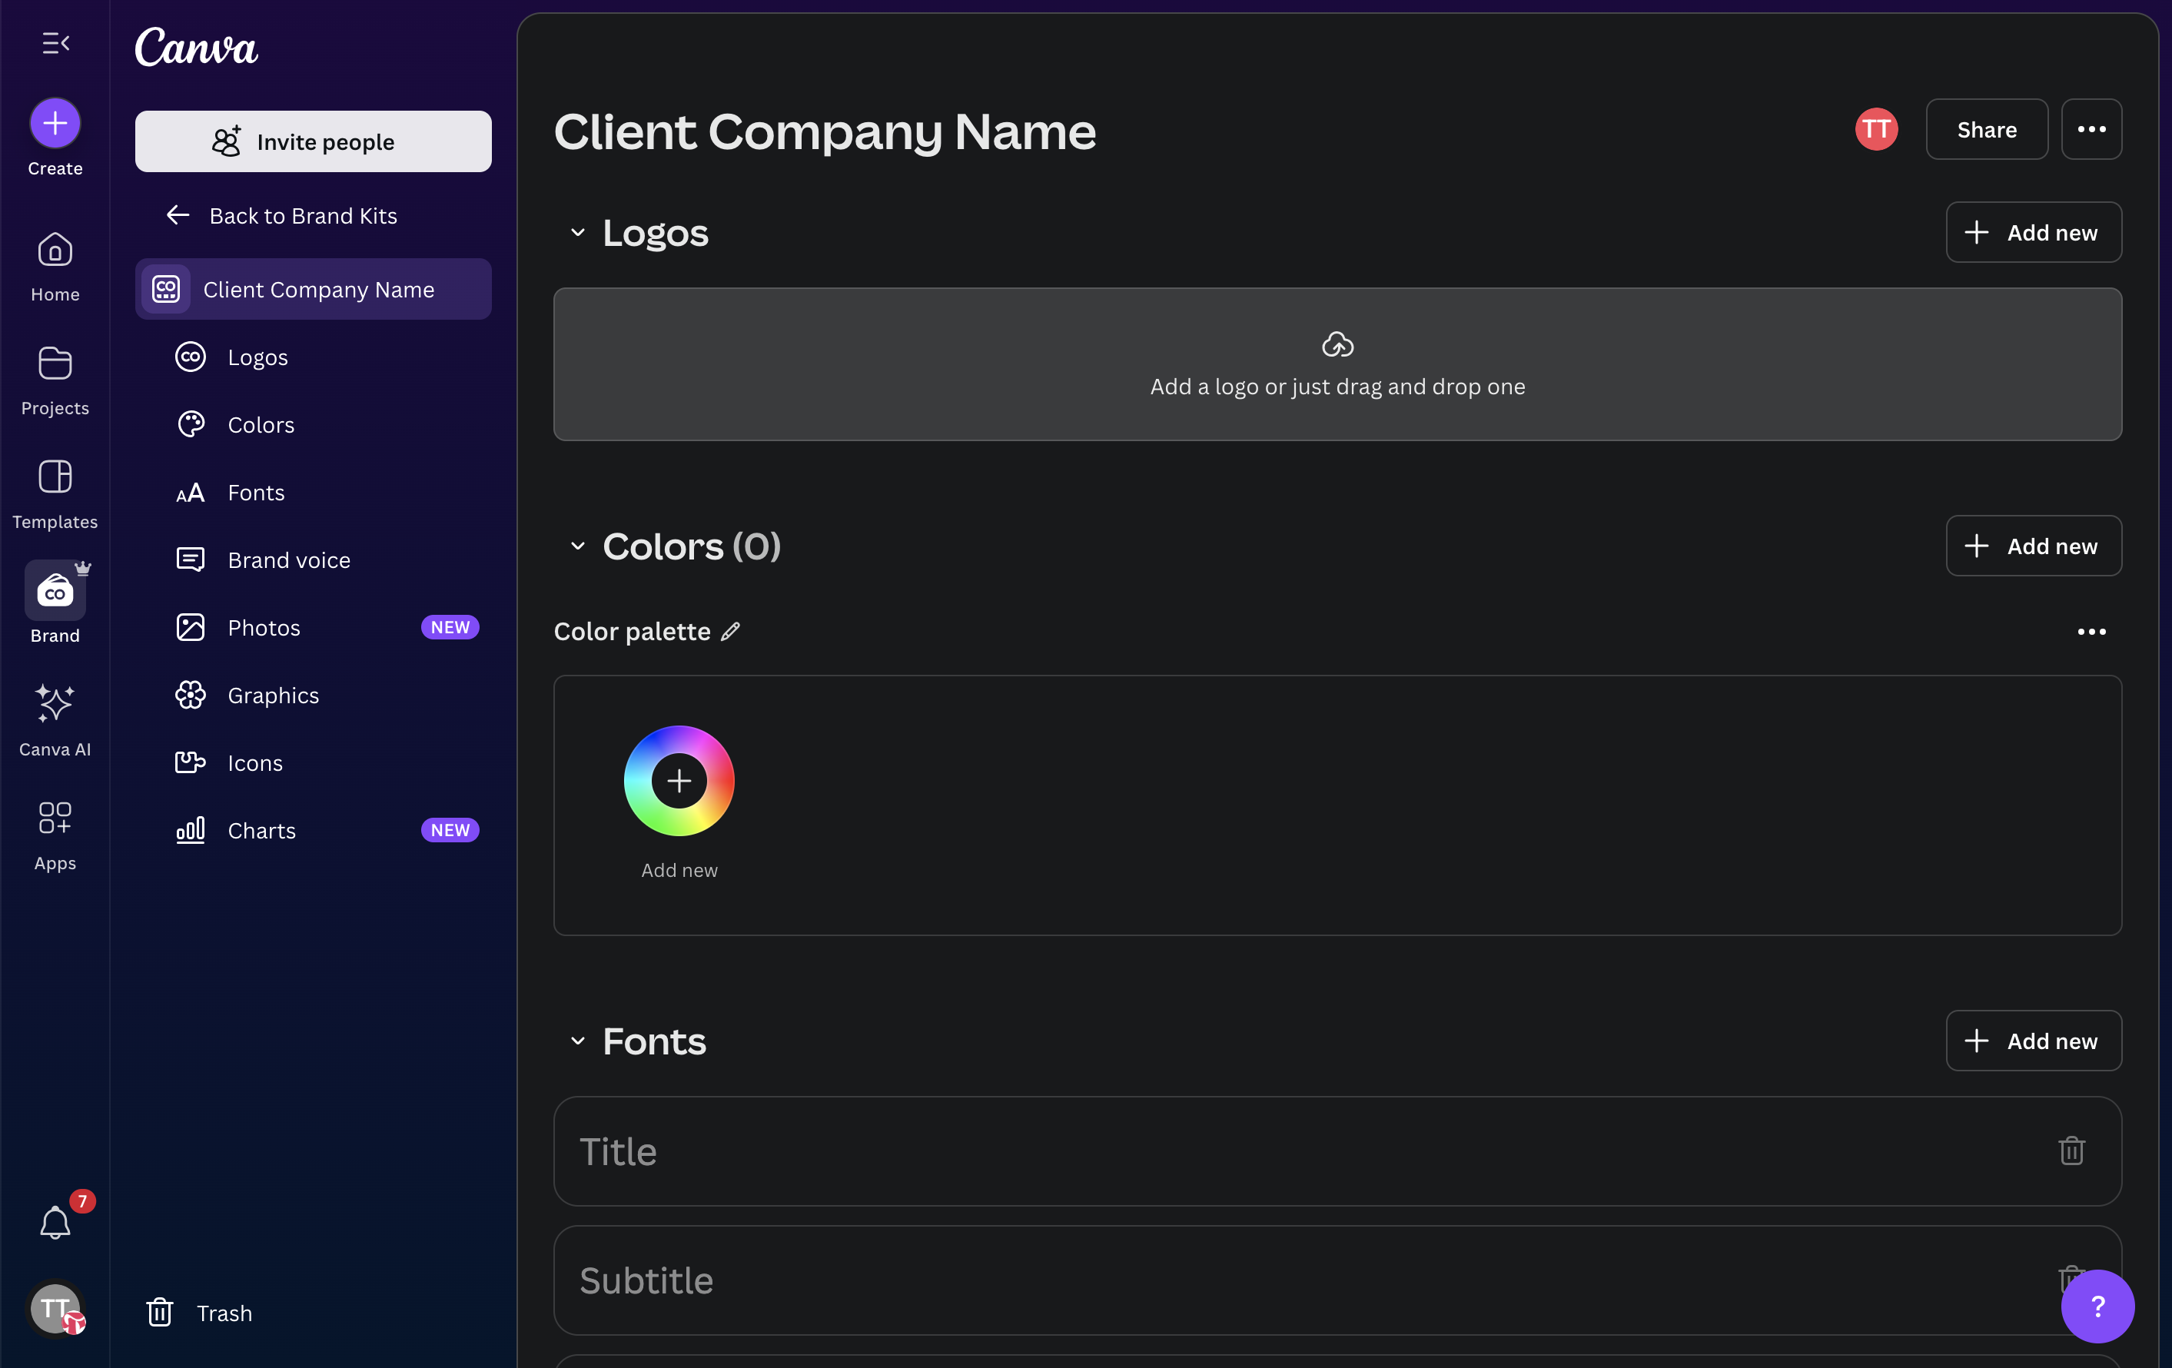Click NEW badge next to Charts
This screenshot has width=2172, height=1368.
pos(449,831)
